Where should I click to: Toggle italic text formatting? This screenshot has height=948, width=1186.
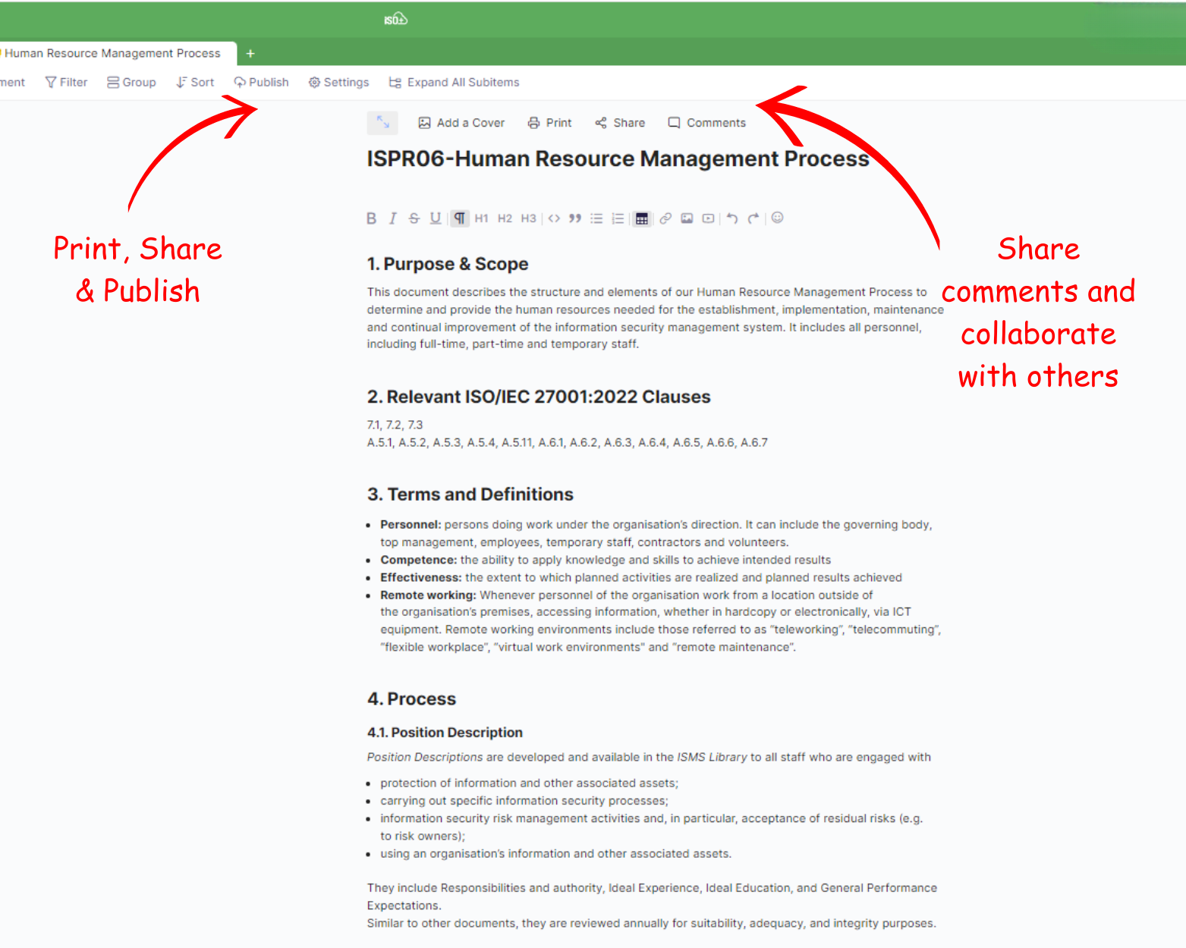point(392,218)
